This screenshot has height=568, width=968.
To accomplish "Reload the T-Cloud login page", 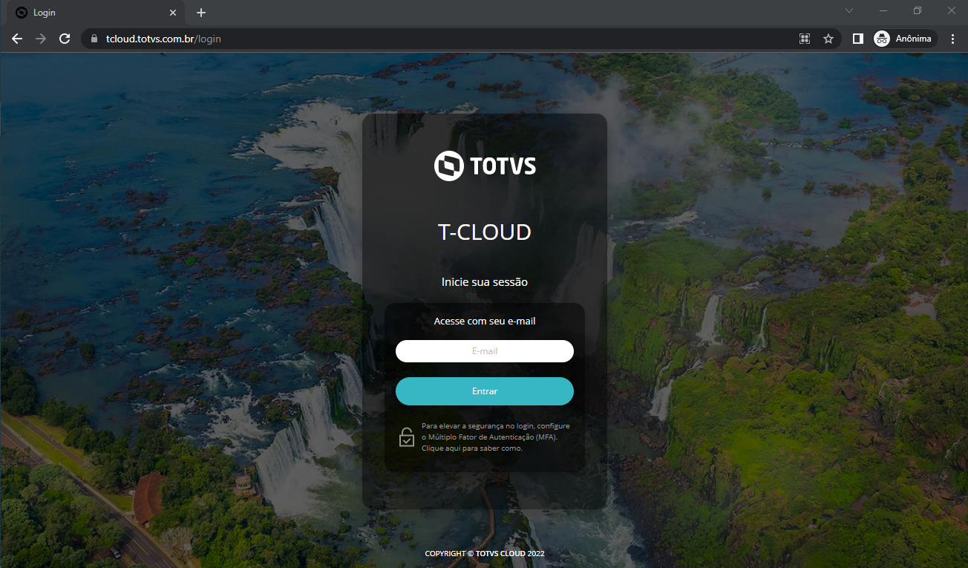I will tap(65, 39).
